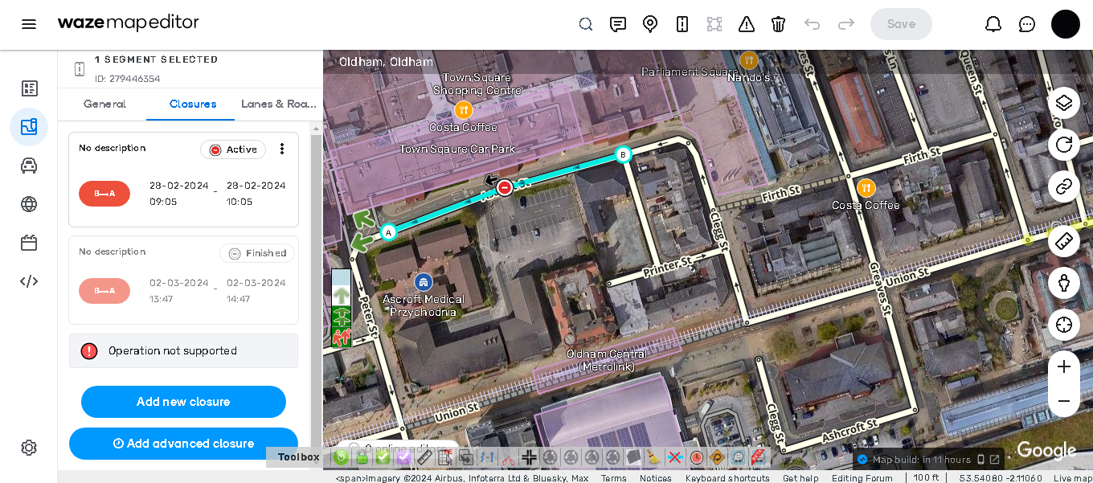
Task: Open the notifications bell
Action: 993,24
